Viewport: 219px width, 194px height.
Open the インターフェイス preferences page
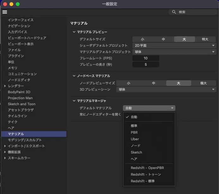(x=21, y=20)
